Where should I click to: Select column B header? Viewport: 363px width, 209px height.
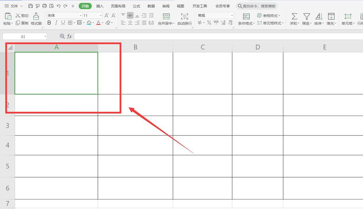click(135, 47)
